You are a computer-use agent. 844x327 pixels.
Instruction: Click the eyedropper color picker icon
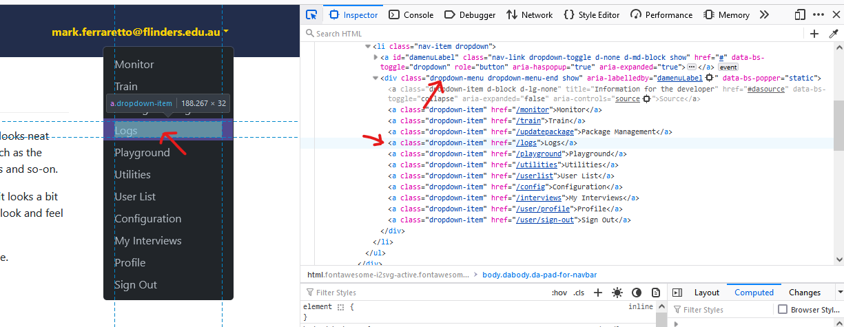pos(833,34)
